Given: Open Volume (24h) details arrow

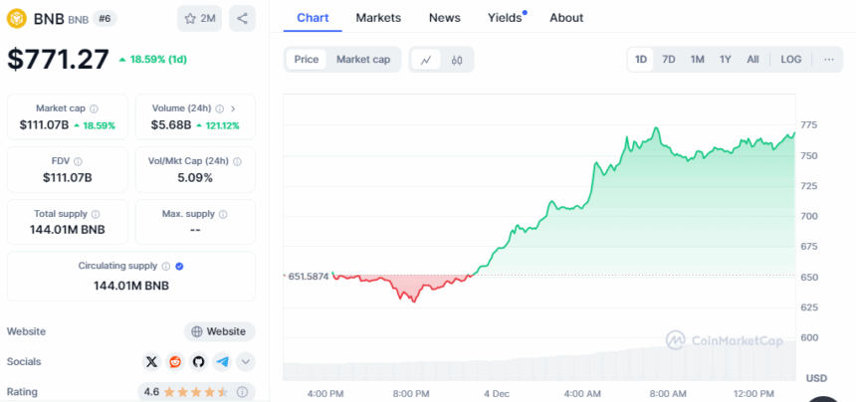Looking at the screenshot, I should coord(233,108).
